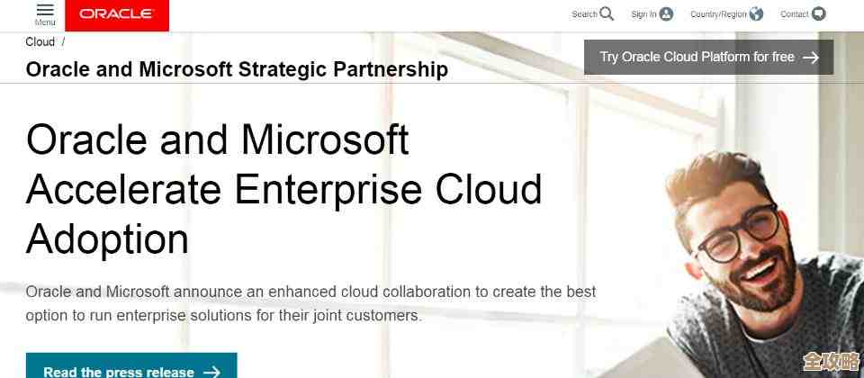The width and height of the screenshot is (864, 378).
Task: Click the arrow beside Read the press release
Action: tap(211, 371)
